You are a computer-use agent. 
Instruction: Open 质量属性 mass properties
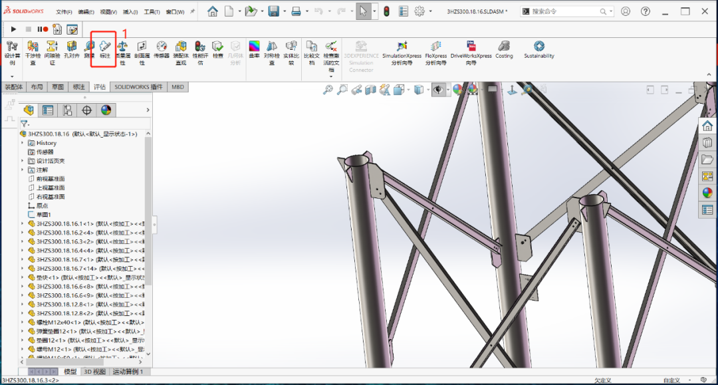click(123, 53)
